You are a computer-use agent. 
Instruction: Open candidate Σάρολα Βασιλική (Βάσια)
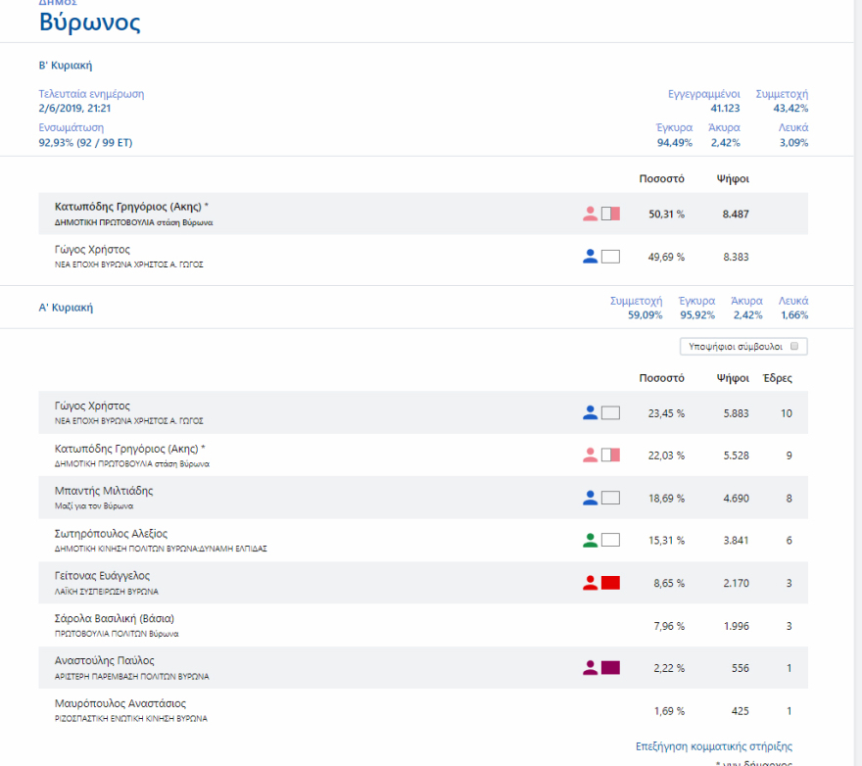pyautogui.click(x=114, y=619)
